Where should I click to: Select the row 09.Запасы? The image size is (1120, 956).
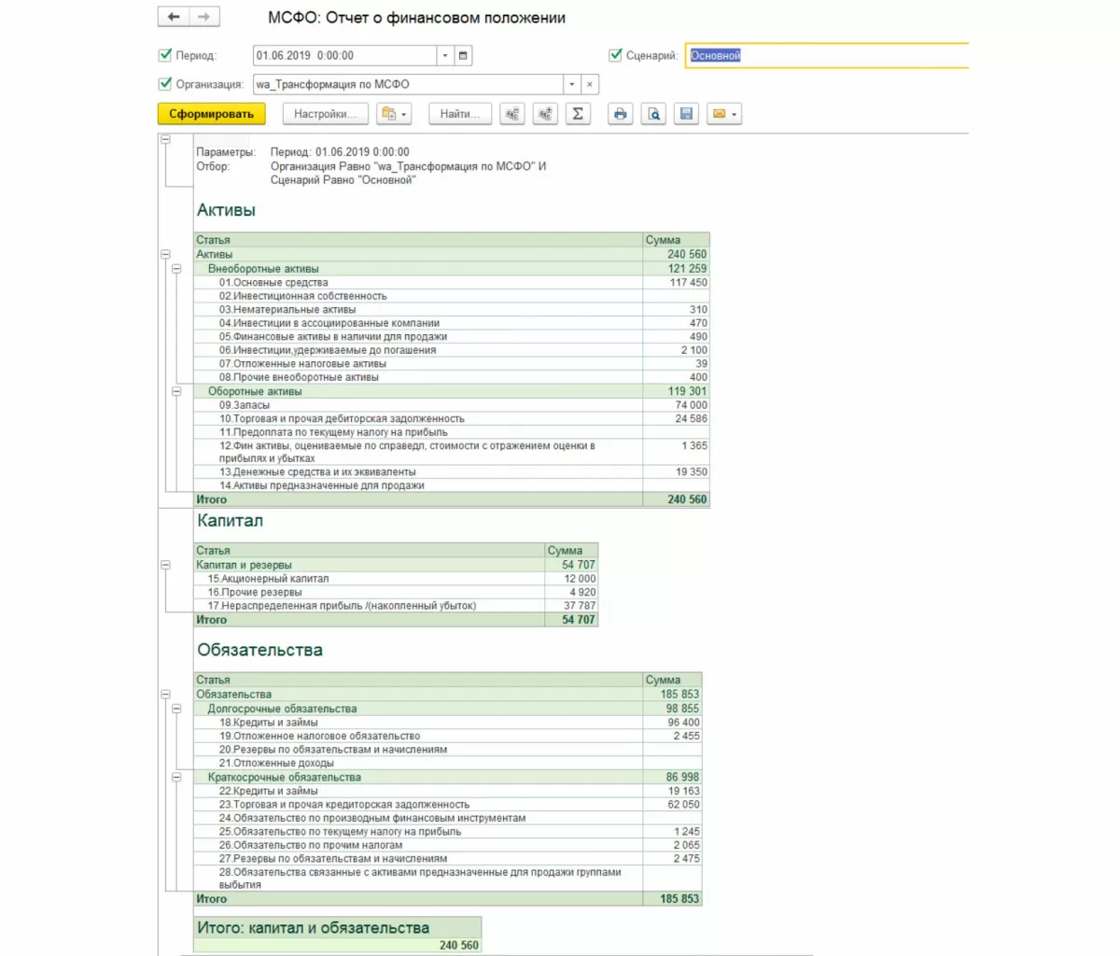click(453, 405)
